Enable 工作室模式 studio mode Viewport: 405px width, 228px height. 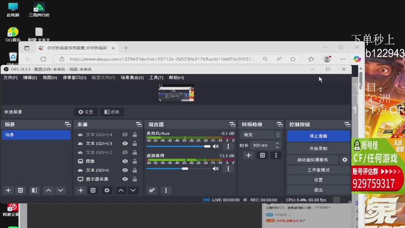(x=318, y=170)
